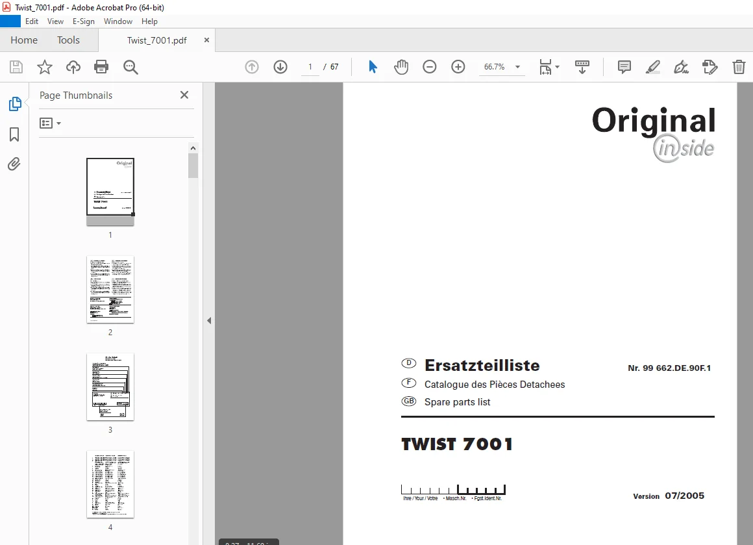Viewport: 753px width, 545px height.
Task: Click the Ersatzteilliste heading text
Action: [482, 365]
